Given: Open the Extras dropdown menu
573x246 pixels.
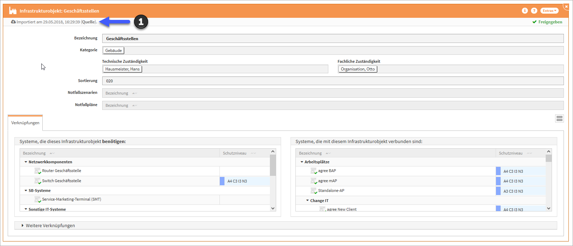Looking at the screenshot, I should (549, 11).
